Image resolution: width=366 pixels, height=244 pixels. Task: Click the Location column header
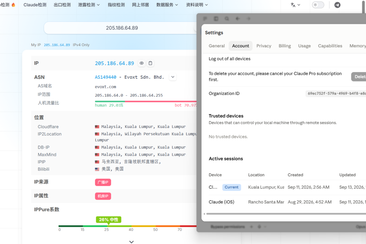click(x=256, y=175)
